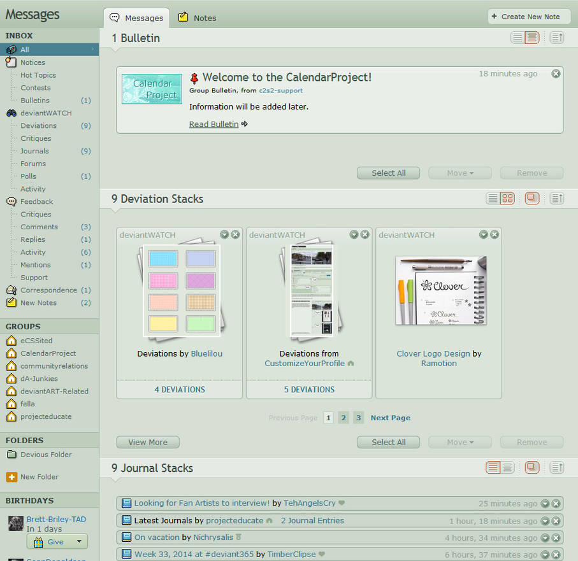
Task: Remove the CustomizeYourProfile stack with X icon
Action: coord(365,234)
